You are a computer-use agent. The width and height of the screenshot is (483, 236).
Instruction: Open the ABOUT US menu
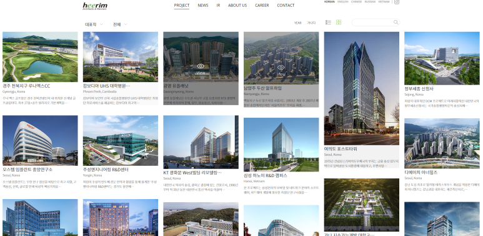point(237,5)
